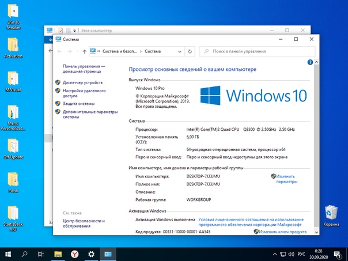Viewport: 348px width, 261px height.
Task: Click the product ID 00331-10000-00001-AA545
Action: coord(187,232)
